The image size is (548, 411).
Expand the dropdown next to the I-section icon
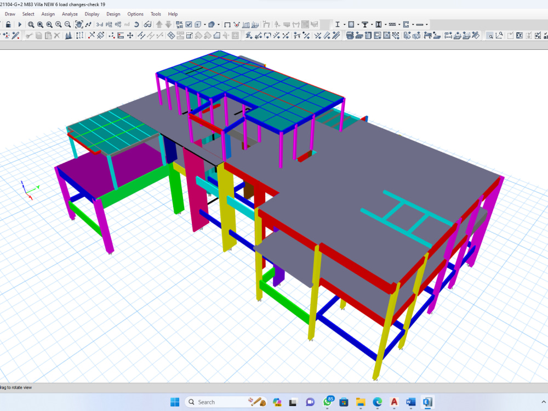click(344, 25)
